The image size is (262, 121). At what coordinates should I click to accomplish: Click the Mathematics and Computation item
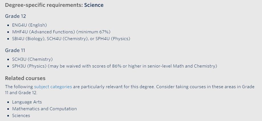pyautogui.click(x=44, y=109)
